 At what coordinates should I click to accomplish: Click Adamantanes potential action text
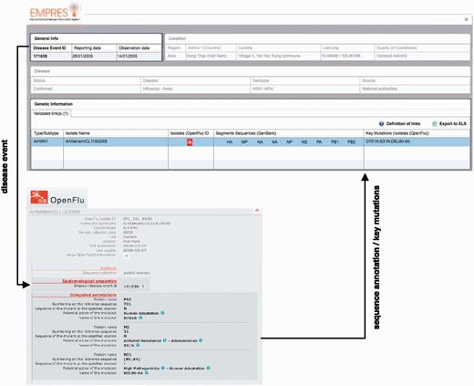point(184,340)
